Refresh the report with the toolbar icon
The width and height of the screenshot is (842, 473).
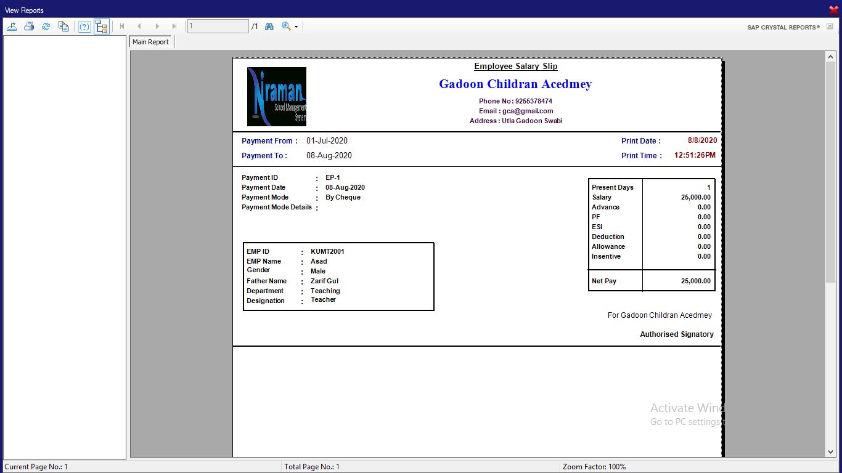[46, 26]
